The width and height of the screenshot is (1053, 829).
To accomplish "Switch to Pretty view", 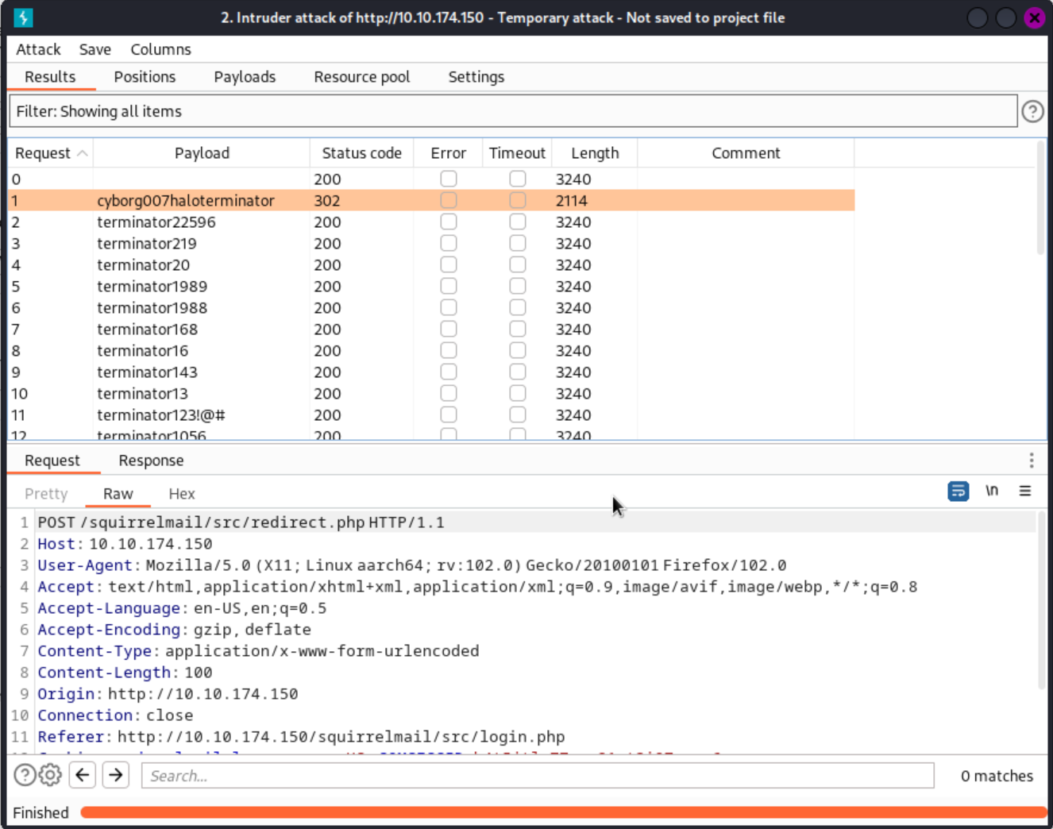I will click(x=46, y=494).
